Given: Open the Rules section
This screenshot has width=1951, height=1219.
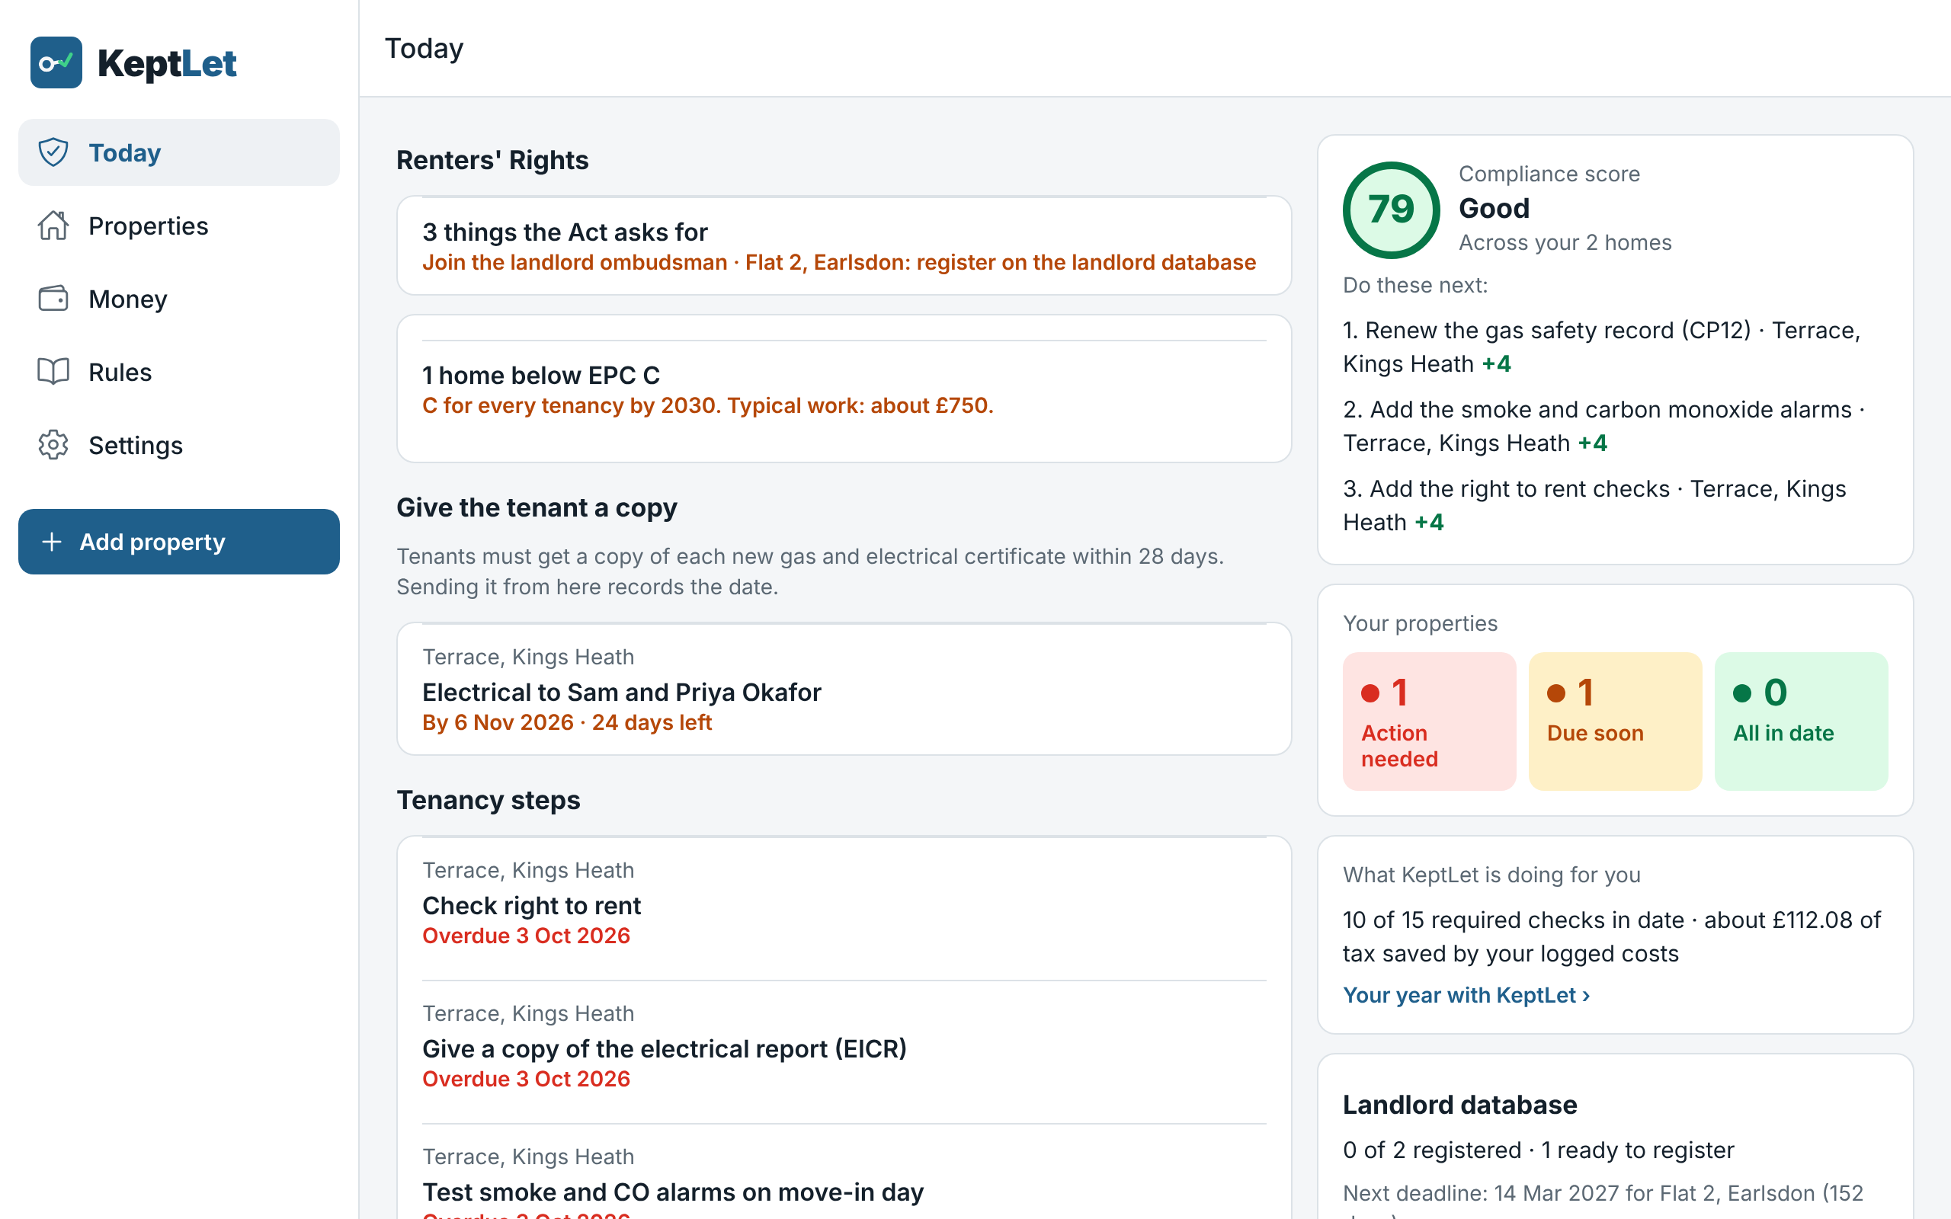Looking at the screenshot, I should [x=179, y=372].
